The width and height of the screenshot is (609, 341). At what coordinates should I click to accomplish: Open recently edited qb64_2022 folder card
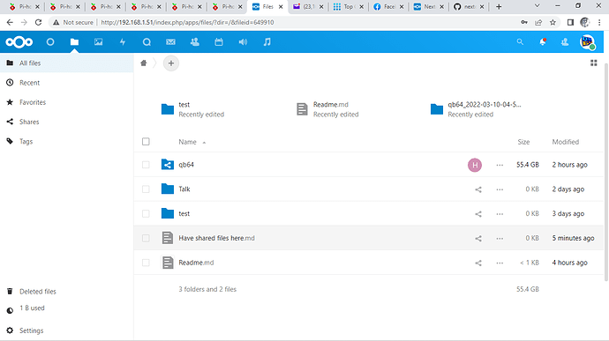476,109
